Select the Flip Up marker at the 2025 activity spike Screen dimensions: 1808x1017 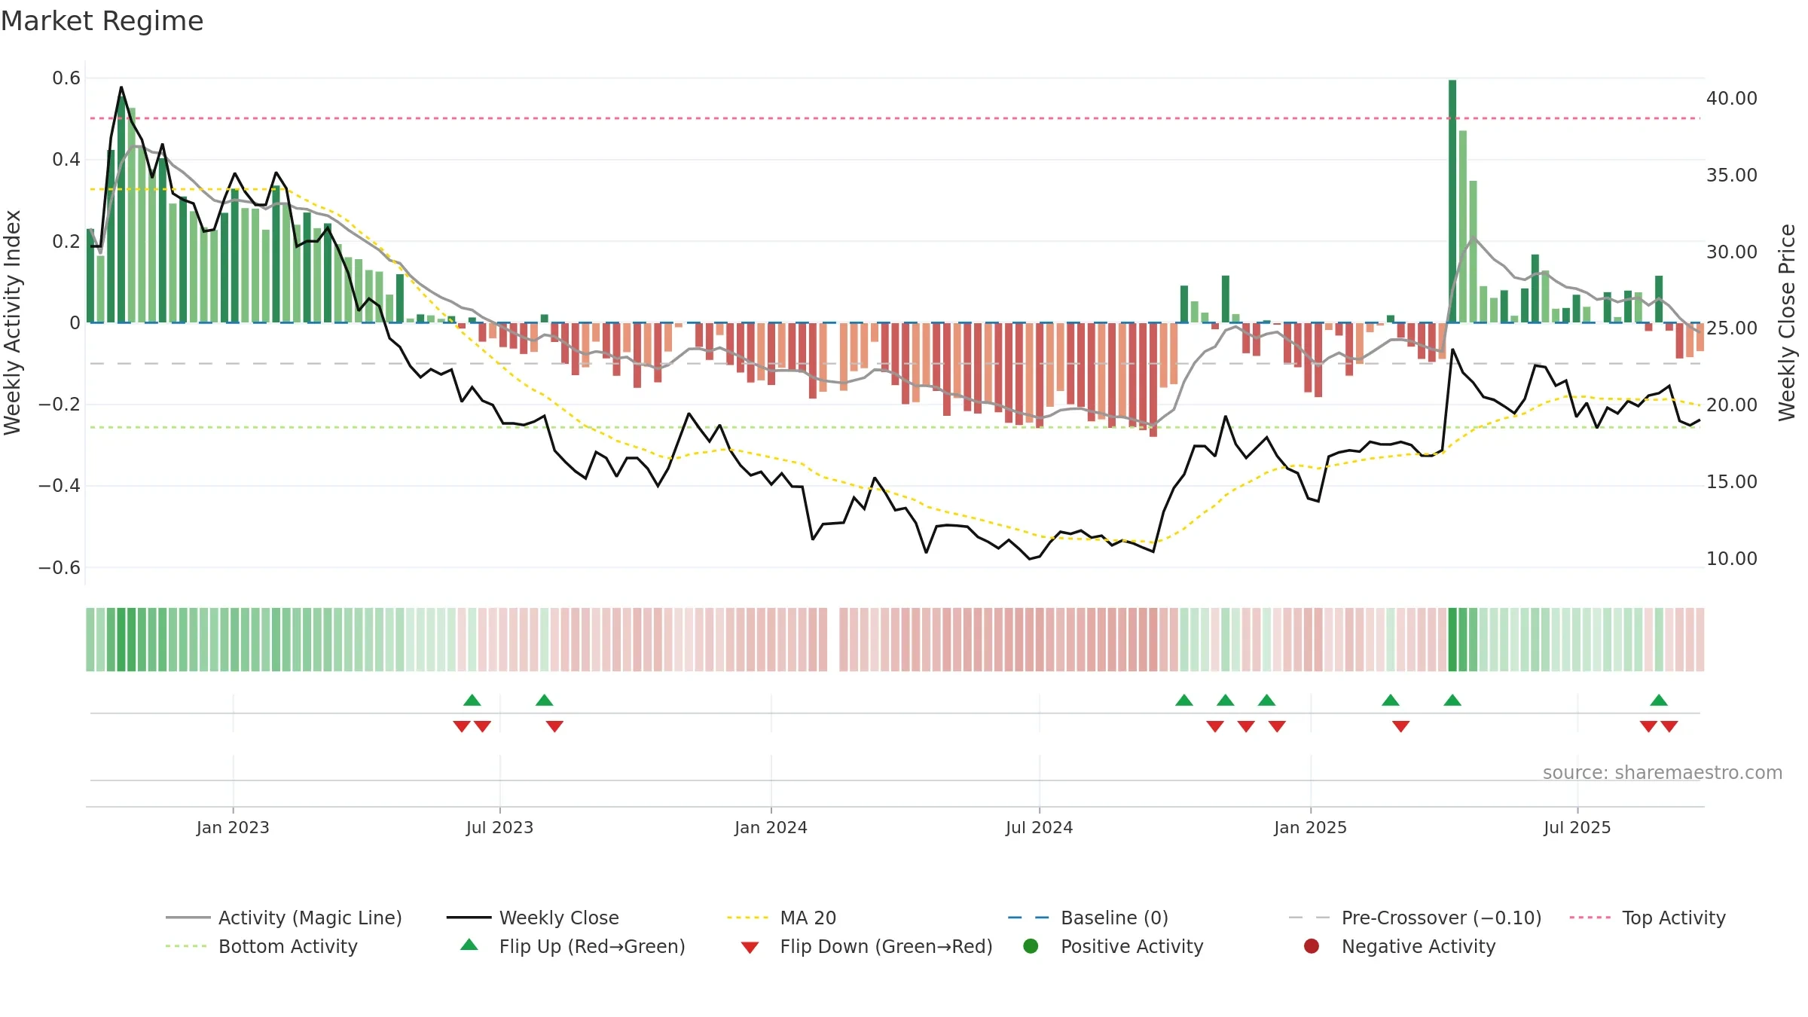1452,700
